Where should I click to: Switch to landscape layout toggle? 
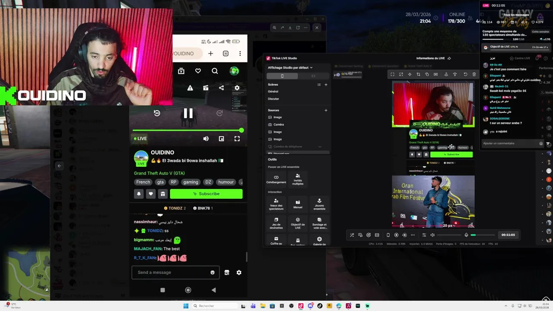(313, 76)
